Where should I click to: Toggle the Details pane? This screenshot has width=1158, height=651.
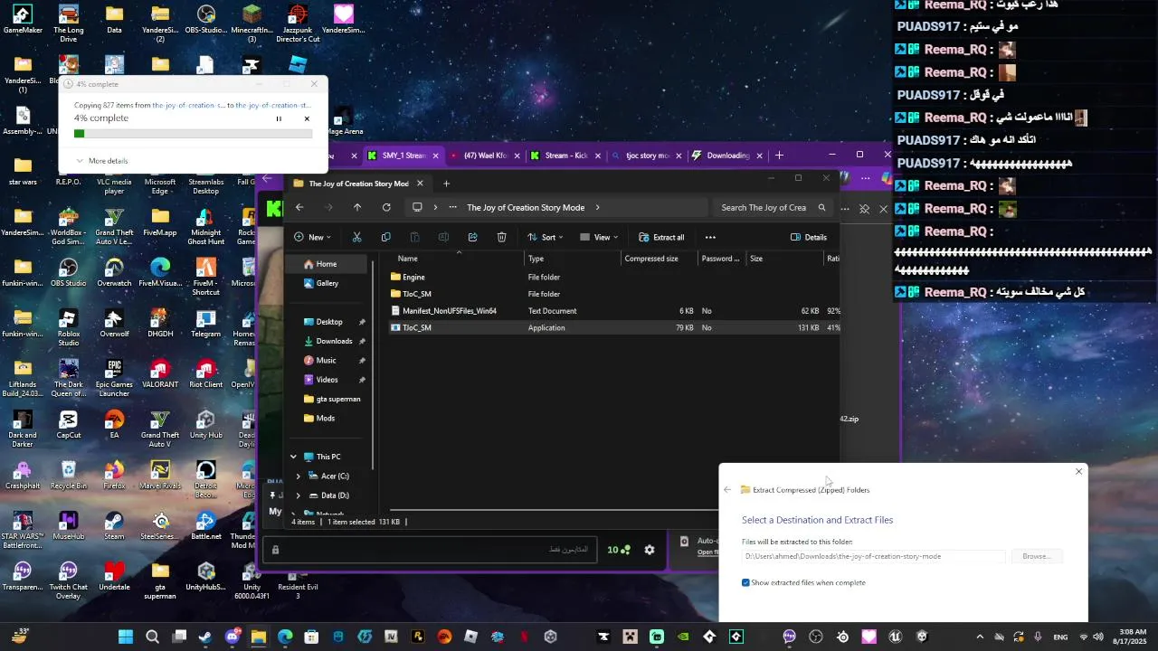tap(809, 237)
